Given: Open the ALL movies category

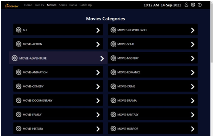Looking at the screenshot, I should coord(58,30).
